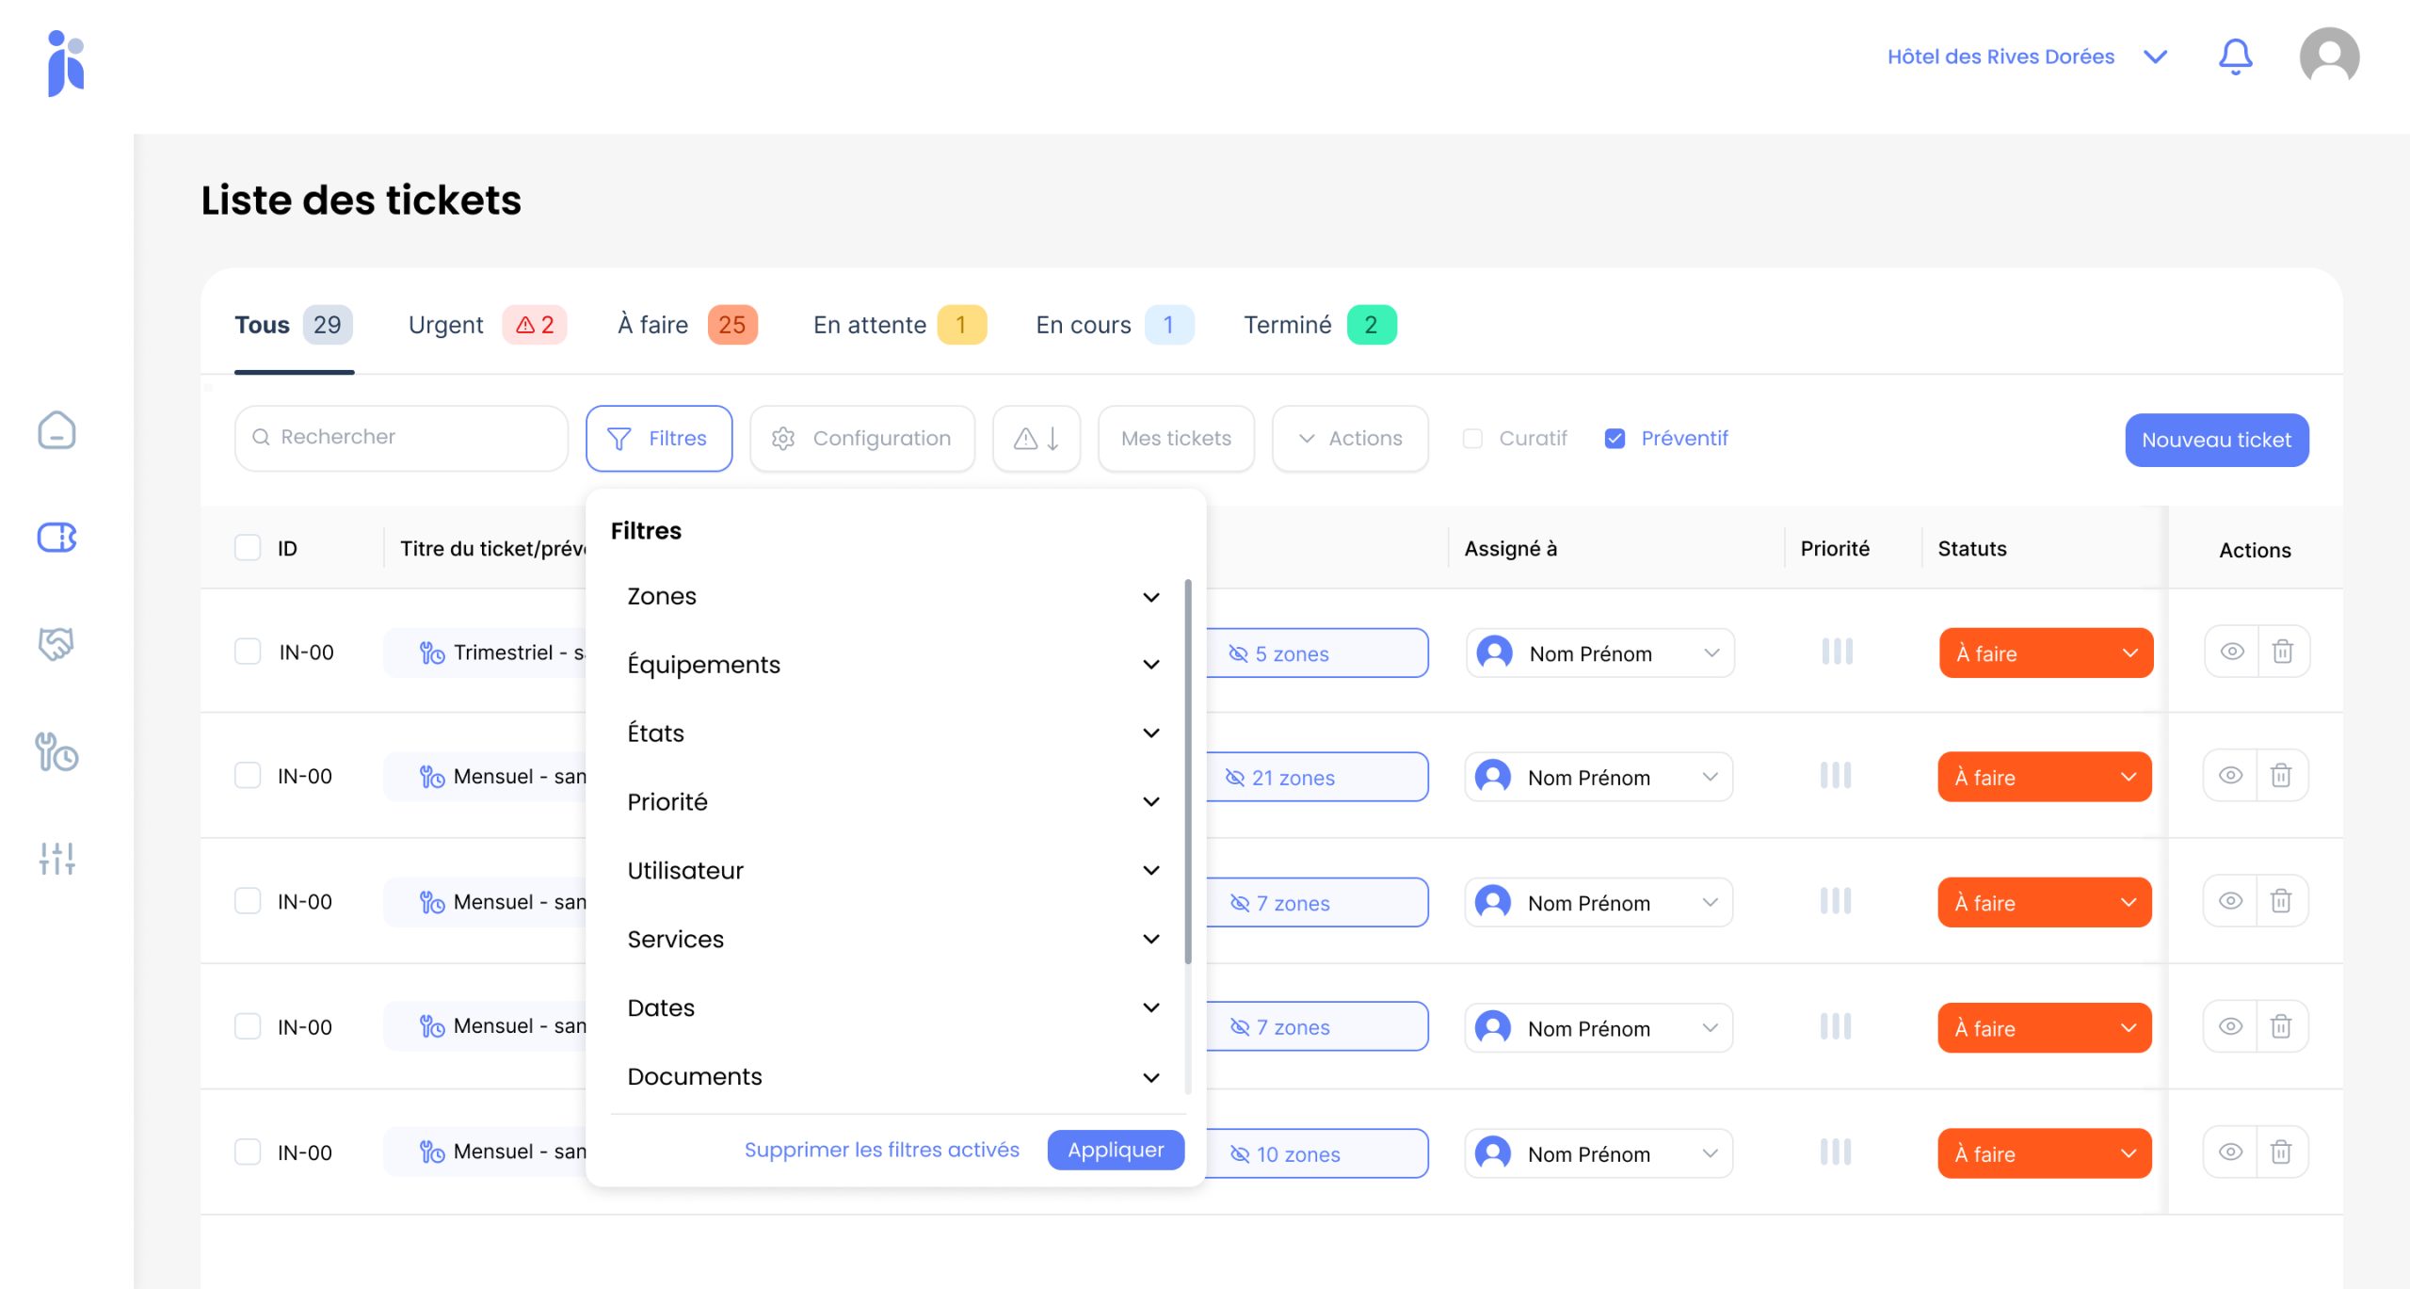The height and width of the screenshot is (1289, 2410).
Task: Open the sliders settings icon in sidebar
Action: point(56,858)
